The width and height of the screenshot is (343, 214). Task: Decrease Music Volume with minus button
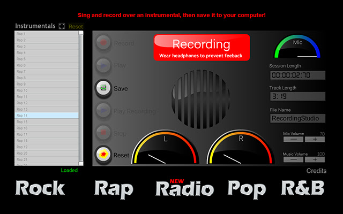click(293, 159)
